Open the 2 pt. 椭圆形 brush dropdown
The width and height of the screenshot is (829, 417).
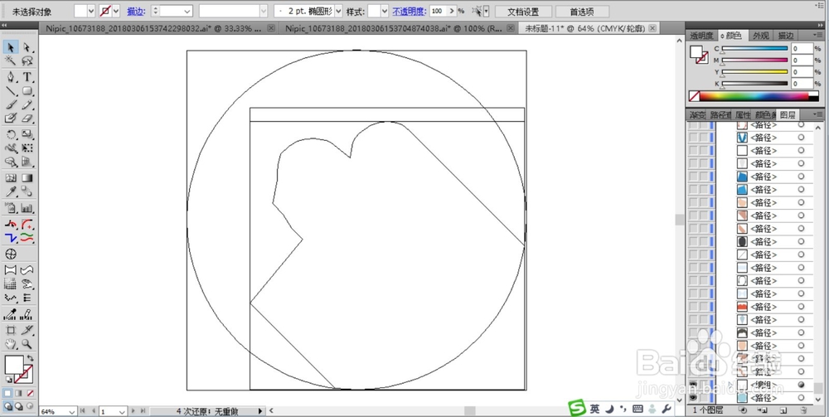[x=338, y=11]
